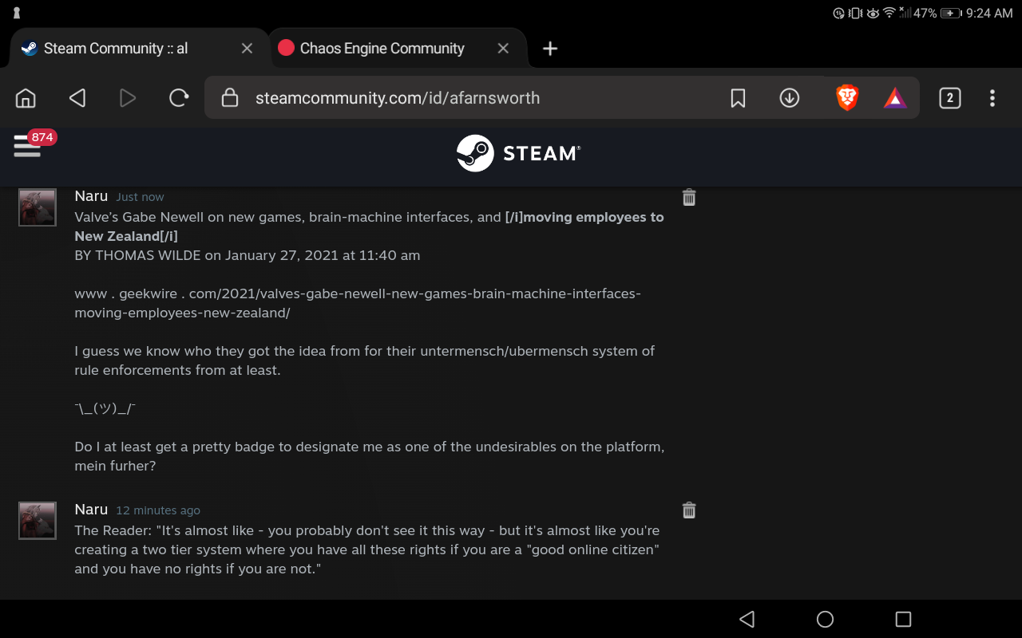Close the Chaos Engine Community tab
Viewport: 1022px width, 638px height.
pos(503,49)
